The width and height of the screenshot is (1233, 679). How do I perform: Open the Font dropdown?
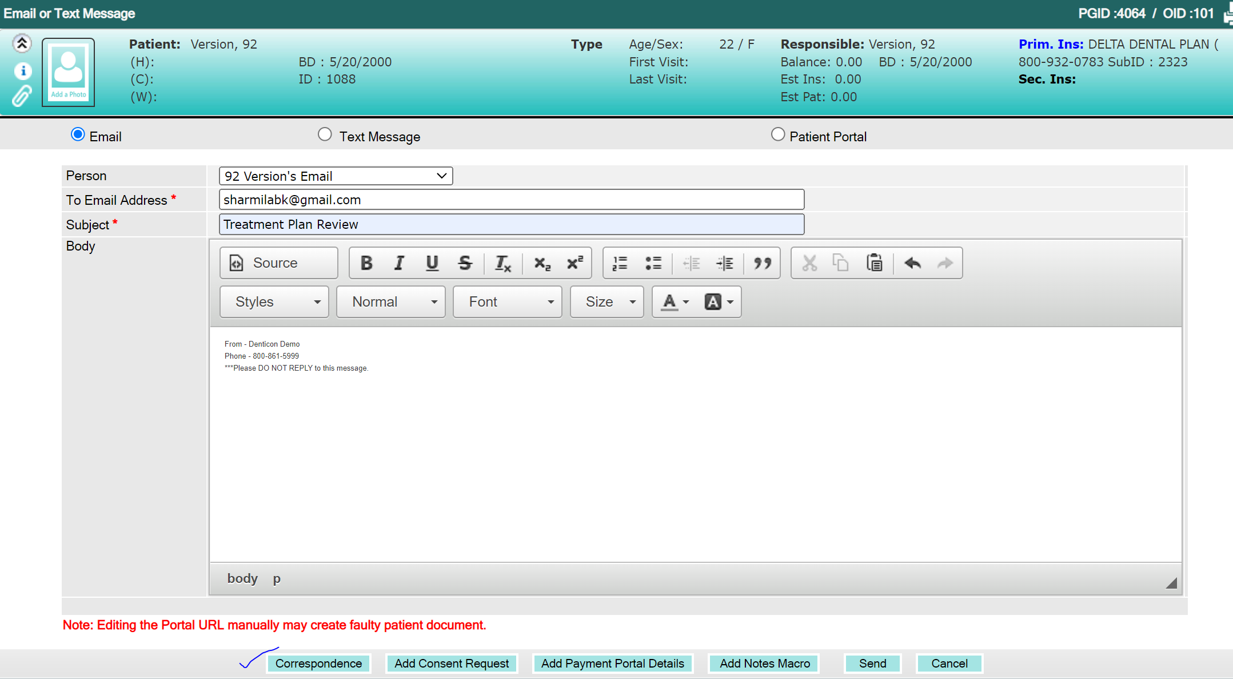click(508, 301)
